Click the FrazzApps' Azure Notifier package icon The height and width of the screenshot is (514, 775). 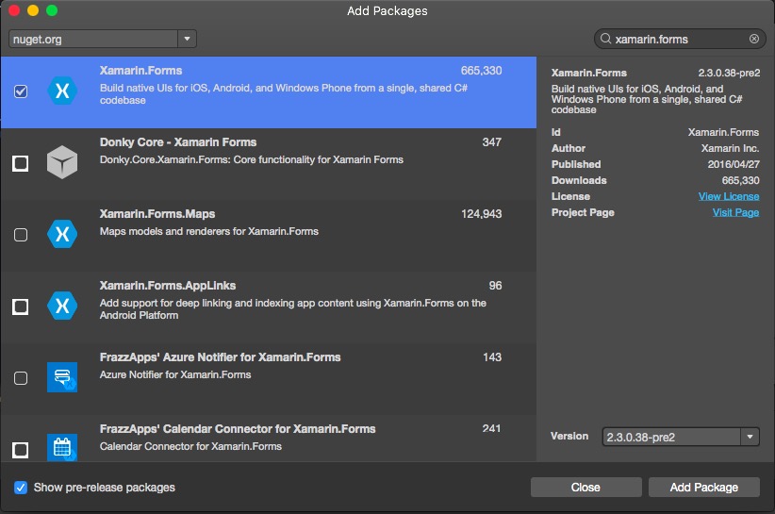click(x=62, y=377)
